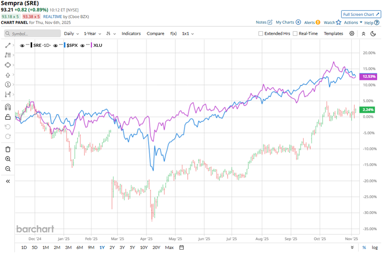Enable the Extended Hrs checkbox
383x253 pixels.
pyautogui.click(x=261, y=34)
